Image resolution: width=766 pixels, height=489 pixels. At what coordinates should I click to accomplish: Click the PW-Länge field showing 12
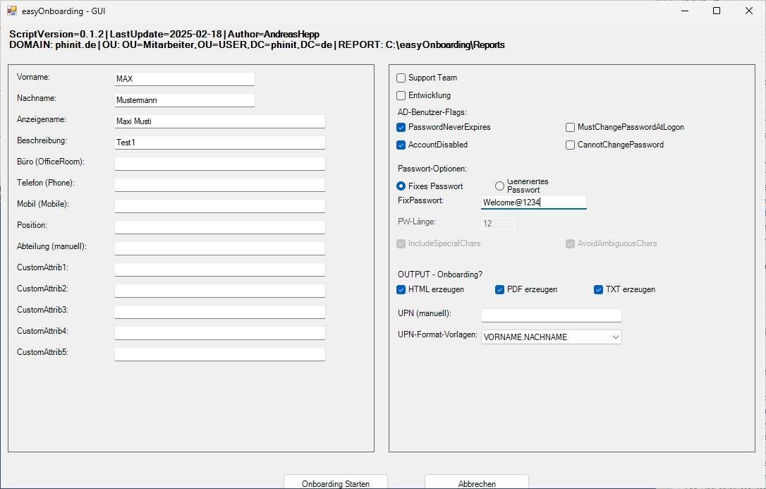[497, 224]
